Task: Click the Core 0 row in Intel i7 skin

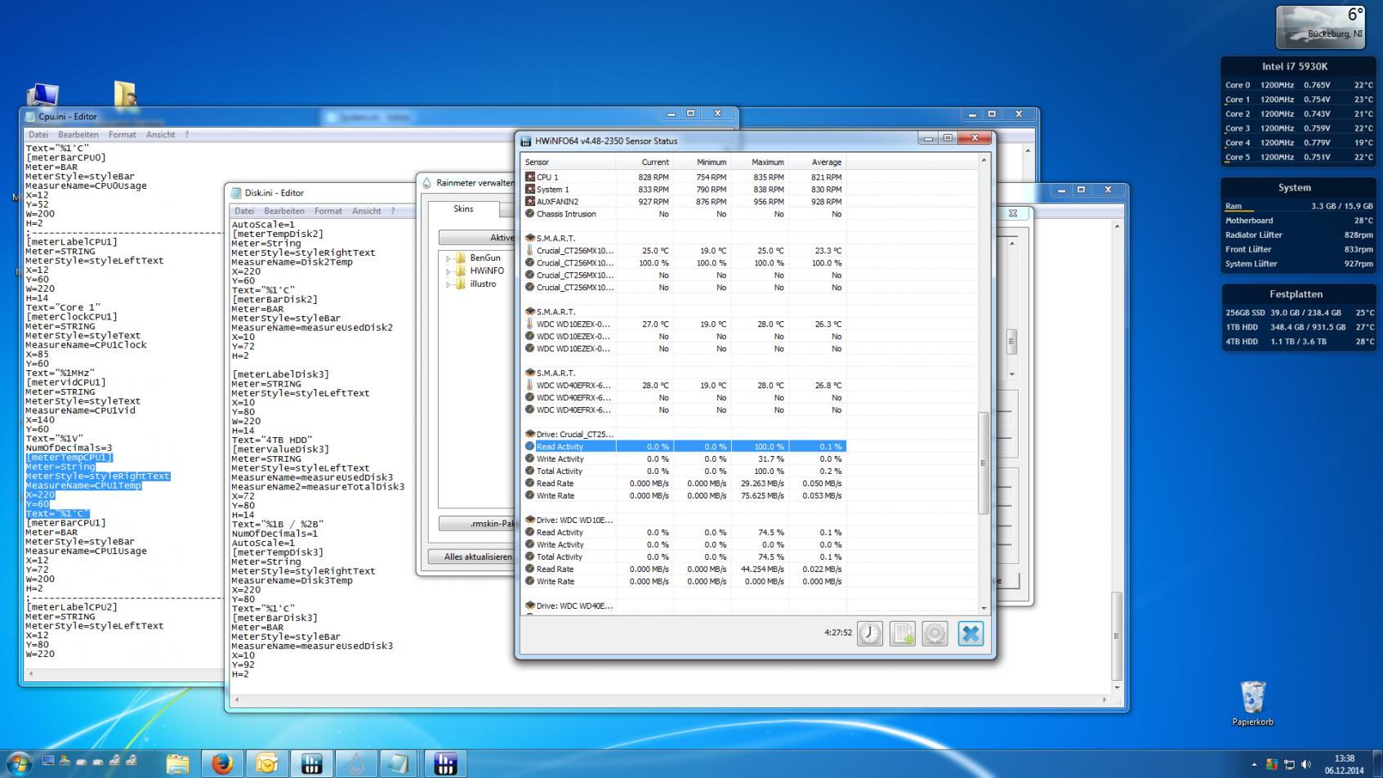Action: coord(1298,85)
